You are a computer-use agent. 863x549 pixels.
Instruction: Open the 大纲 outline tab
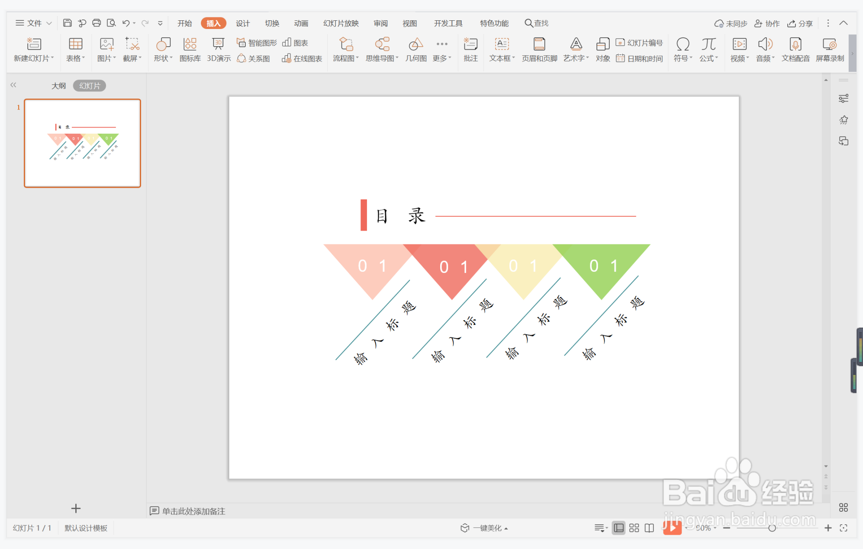point(58,86)
